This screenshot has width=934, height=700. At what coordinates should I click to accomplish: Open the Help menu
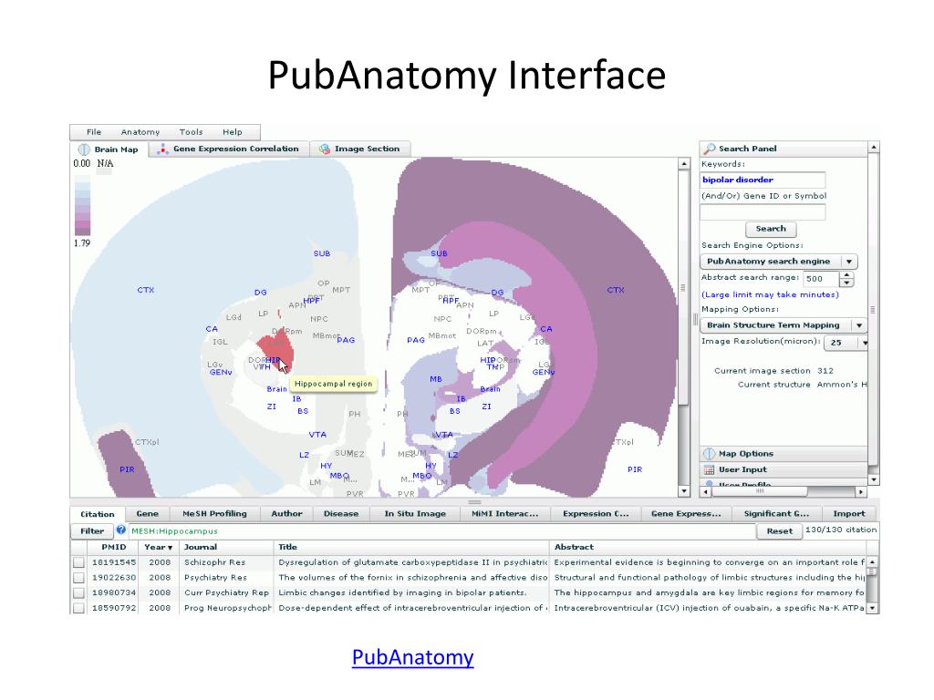click(x=233, y=132)
